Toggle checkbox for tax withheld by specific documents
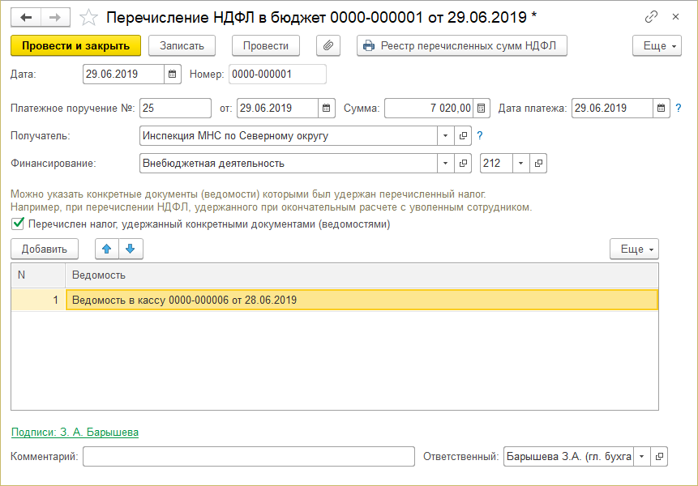698x486 pixels. pyautogui.click(x=18, y=224)
